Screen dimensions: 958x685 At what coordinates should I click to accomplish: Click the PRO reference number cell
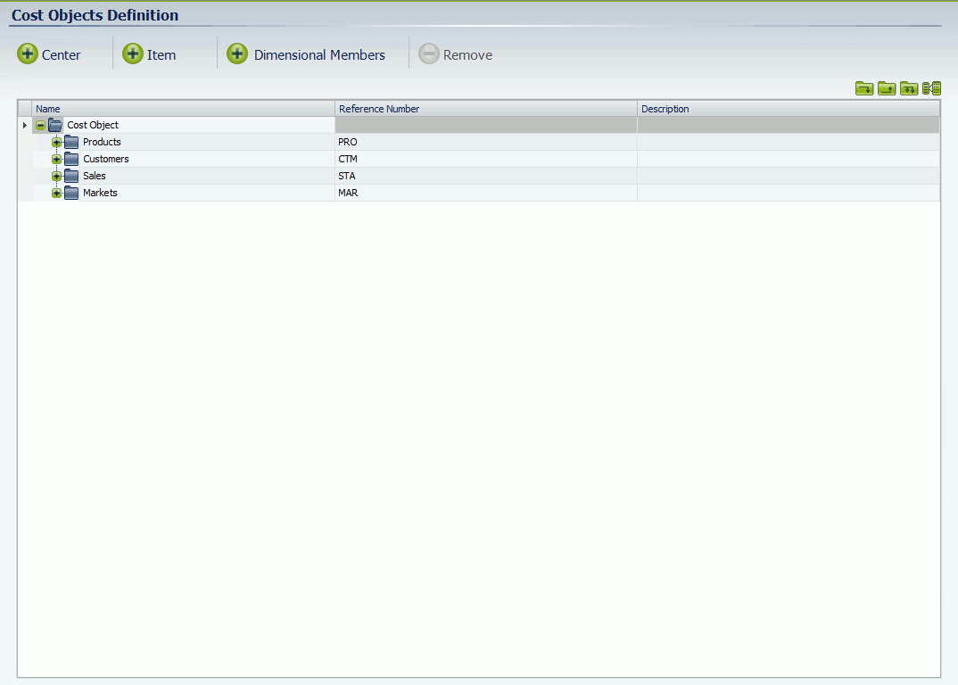tap(486, 142)
